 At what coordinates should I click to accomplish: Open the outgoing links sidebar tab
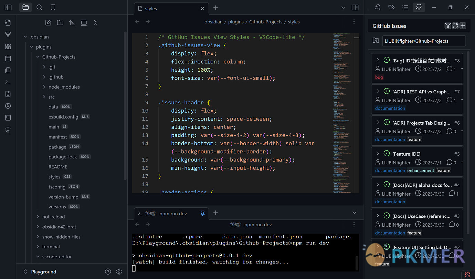click(x=377, y=7)
